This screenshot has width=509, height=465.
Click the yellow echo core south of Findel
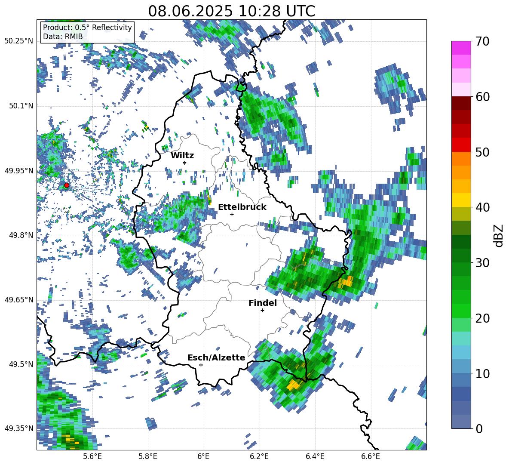click(x=294, y=385)
